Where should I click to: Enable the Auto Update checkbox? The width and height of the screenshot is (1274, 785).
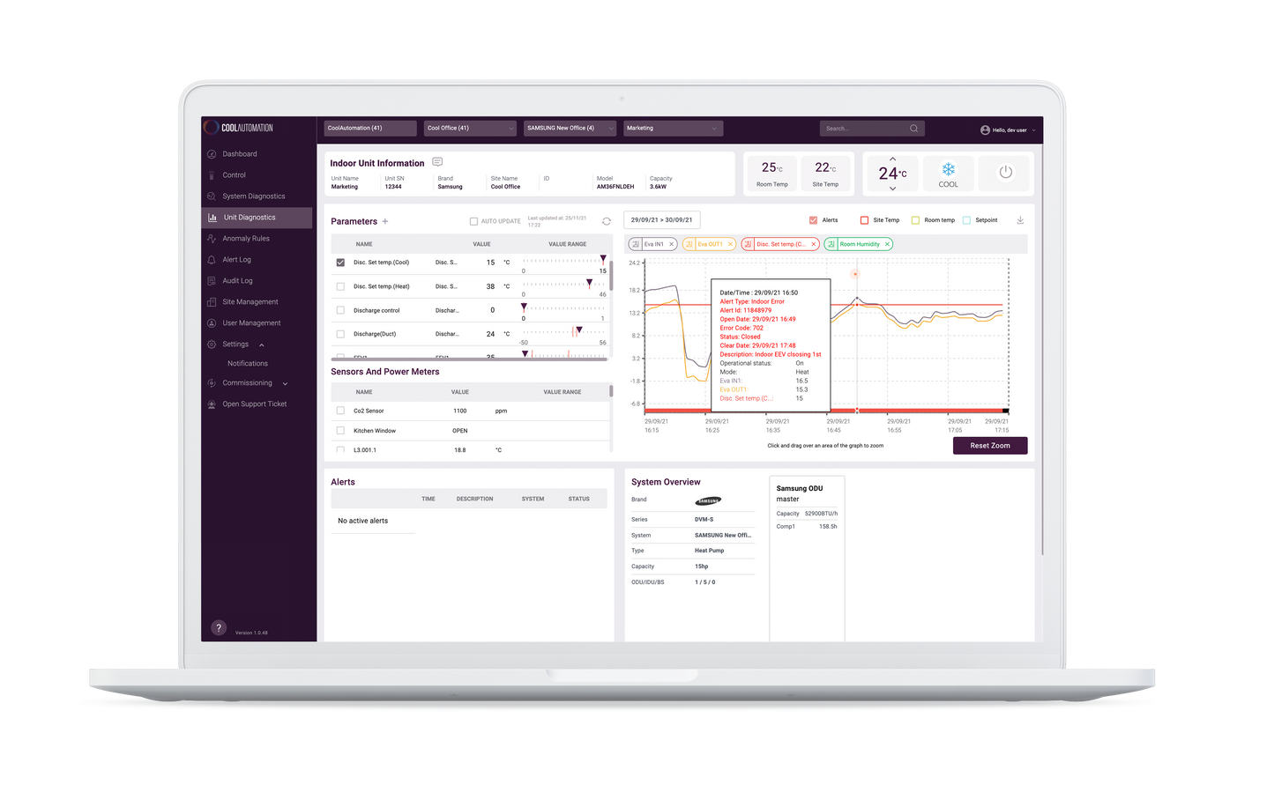473,221
